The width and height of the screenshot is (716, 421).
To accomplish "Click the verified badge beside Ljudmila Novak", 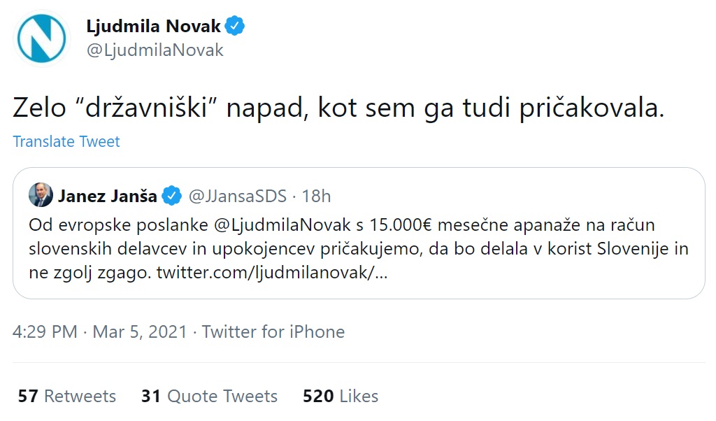I will pos(234,27).
